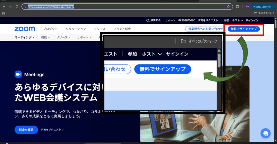Open the browser extensions puzzle icon

pos(238,6)
